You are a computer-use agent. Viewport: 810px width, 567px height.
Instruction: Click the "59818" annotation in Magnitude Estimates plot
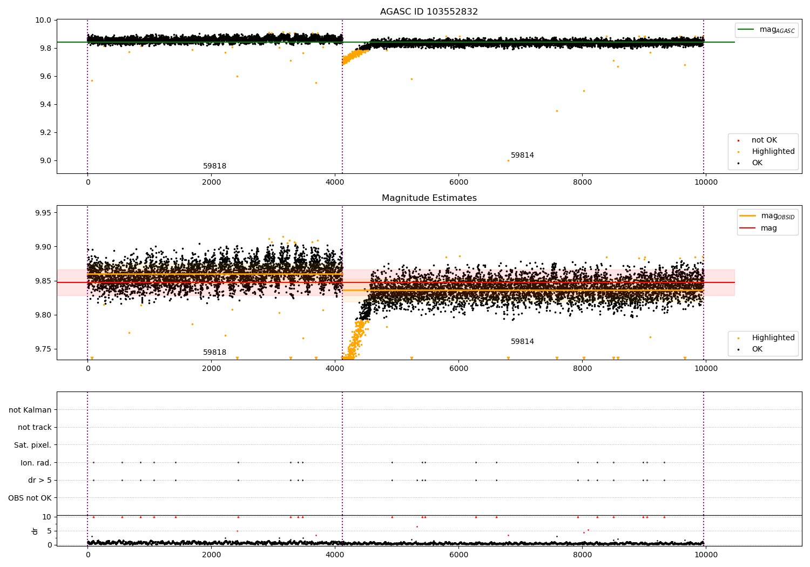(214, 353)
